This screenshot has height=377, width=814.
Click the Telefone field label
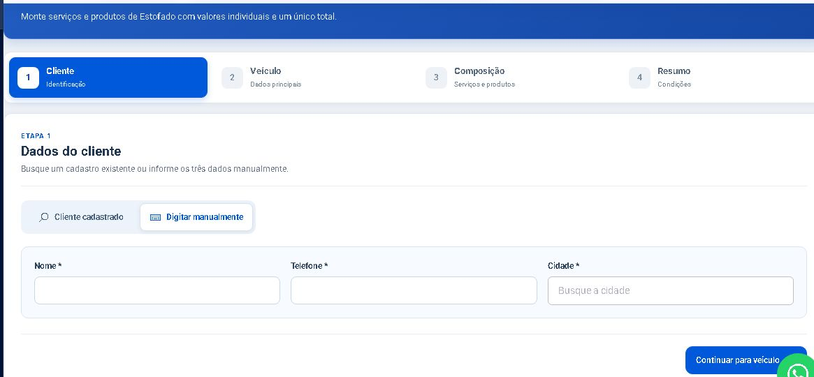coord(310,265)
